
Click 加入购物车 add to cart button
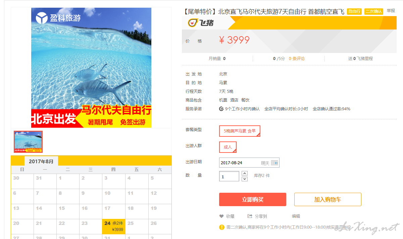[x=328, y=199]
